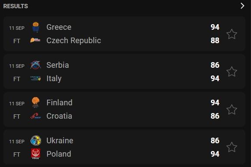Open the Italy team name link
Viewport: 251px width, 167px height.
(54, 79)
